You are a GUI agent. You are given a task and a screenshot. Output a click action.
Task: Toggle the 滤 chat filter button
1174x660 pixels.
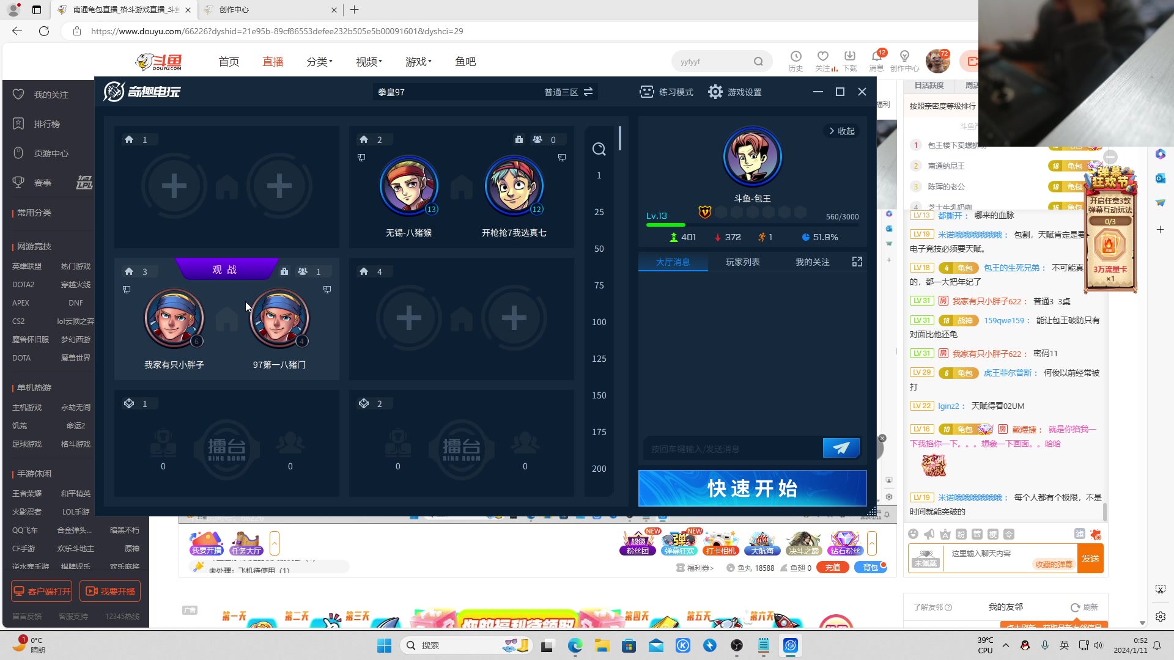point(1080,533)
